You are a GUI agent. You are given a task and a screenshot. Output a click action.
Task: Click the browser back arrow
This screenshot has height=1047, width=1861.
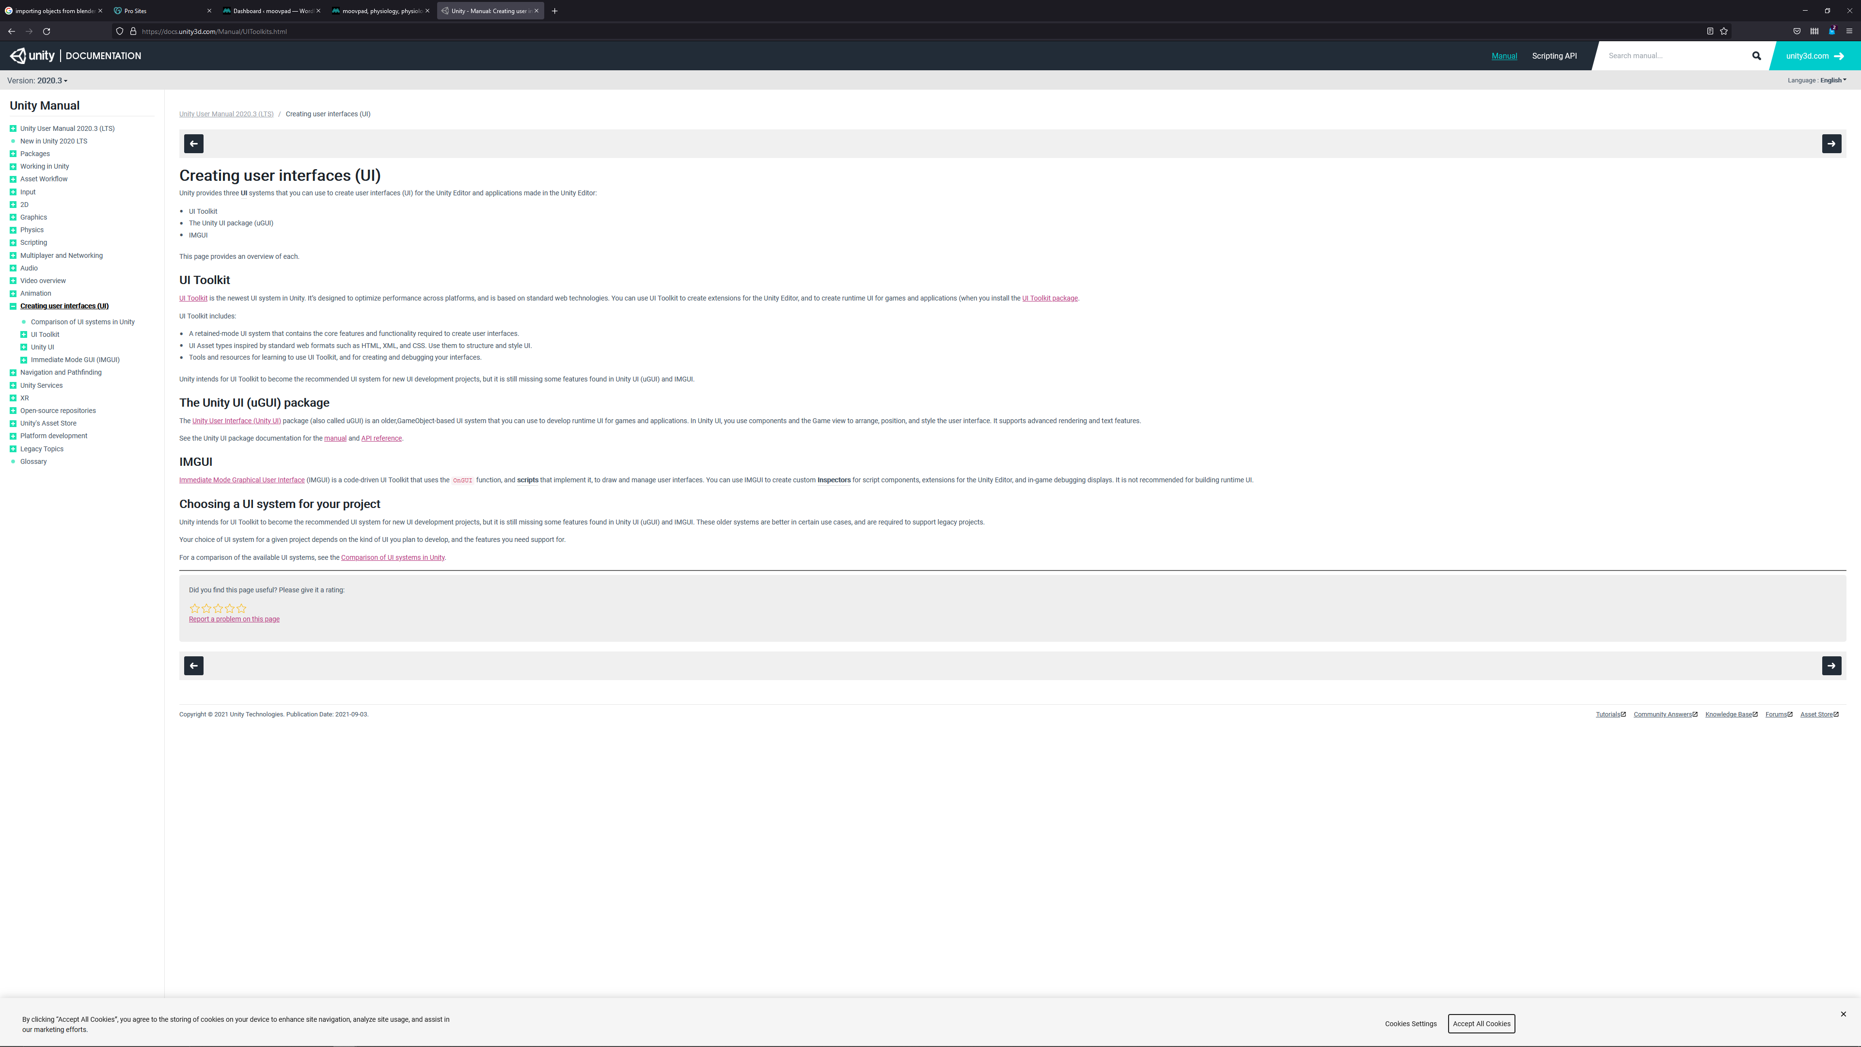pos(12,31)
